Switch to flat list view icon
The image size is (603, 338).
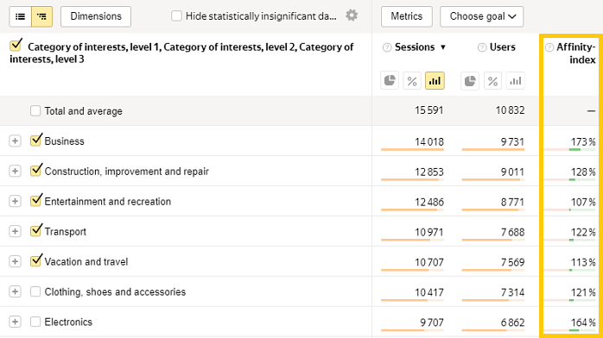[x=21, y=16]
